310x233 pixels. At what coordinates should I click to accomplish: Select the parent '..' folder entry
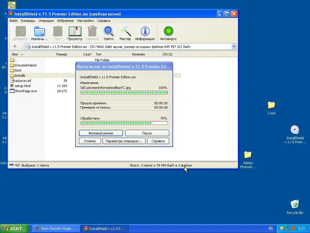coord(13,60)
